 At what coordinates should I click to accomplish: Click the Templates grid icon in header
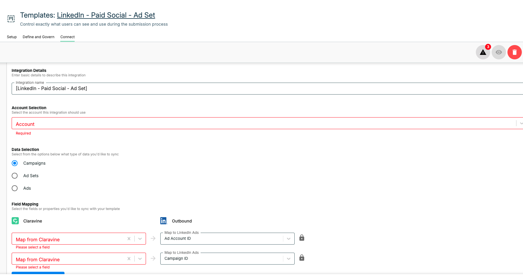coord(11,19)
